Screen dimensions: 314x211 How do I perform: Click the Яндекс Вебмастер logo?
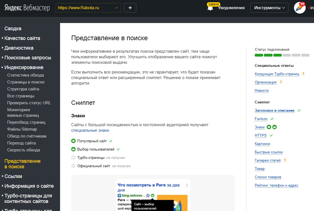click(x=27, y=8)
